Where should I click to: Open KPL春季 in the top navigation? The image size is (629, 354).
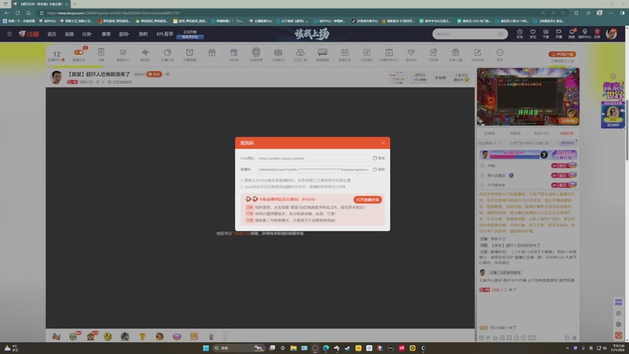click(165, 34)
